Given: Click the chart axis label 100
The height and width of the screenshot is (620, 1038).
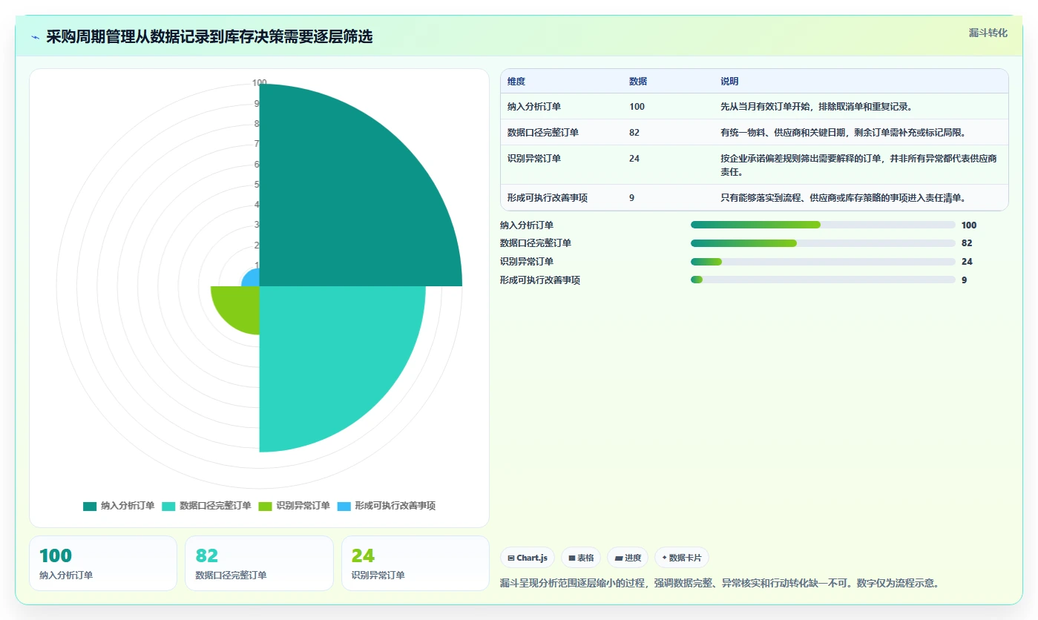Looking at the screenshot, I should [x=259, y=83].
